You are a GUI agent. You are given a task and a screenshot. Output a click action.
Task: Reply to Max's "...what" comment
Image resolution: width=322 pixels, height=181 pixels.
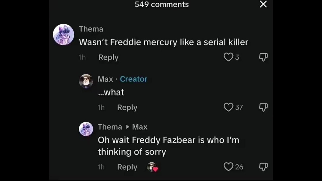tap(127, 107)
